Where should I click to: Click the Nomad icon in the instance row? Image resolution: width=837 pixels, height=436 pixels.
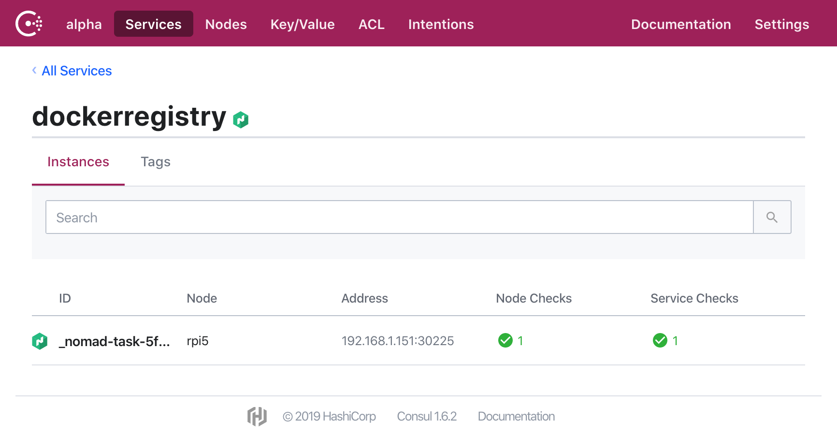point(40,341)
